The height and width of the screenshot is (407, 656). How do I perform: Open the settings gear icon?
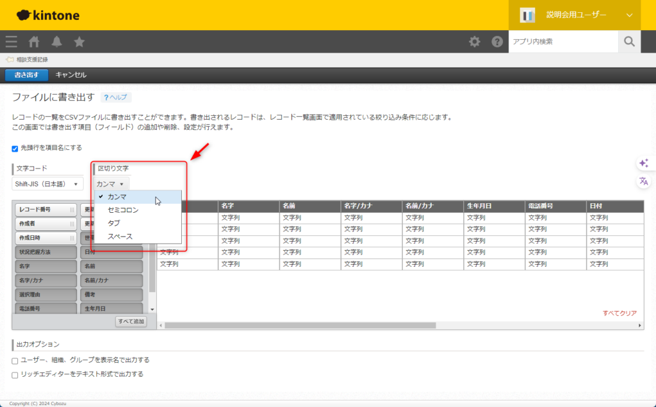474,42
